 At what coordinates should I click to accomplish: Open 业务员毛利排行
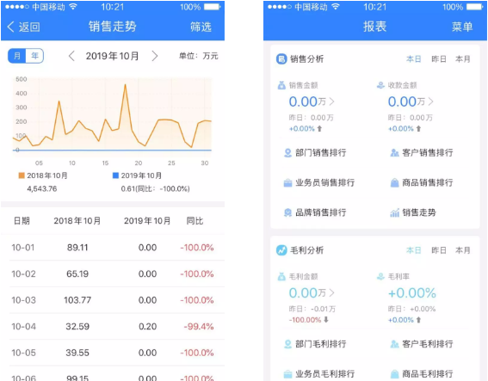point(325,374)
